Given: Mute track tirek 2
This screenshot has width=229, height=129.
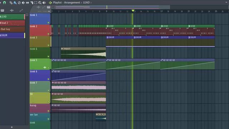Looking at the screenshot, I should click(48, 34).
